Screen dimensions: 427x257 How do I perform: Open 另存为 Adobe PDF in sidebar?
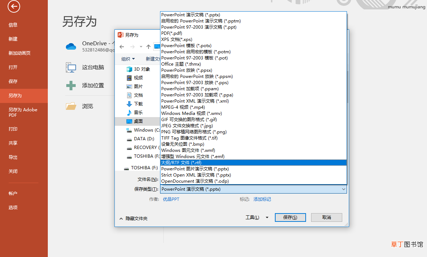(24, 112)
